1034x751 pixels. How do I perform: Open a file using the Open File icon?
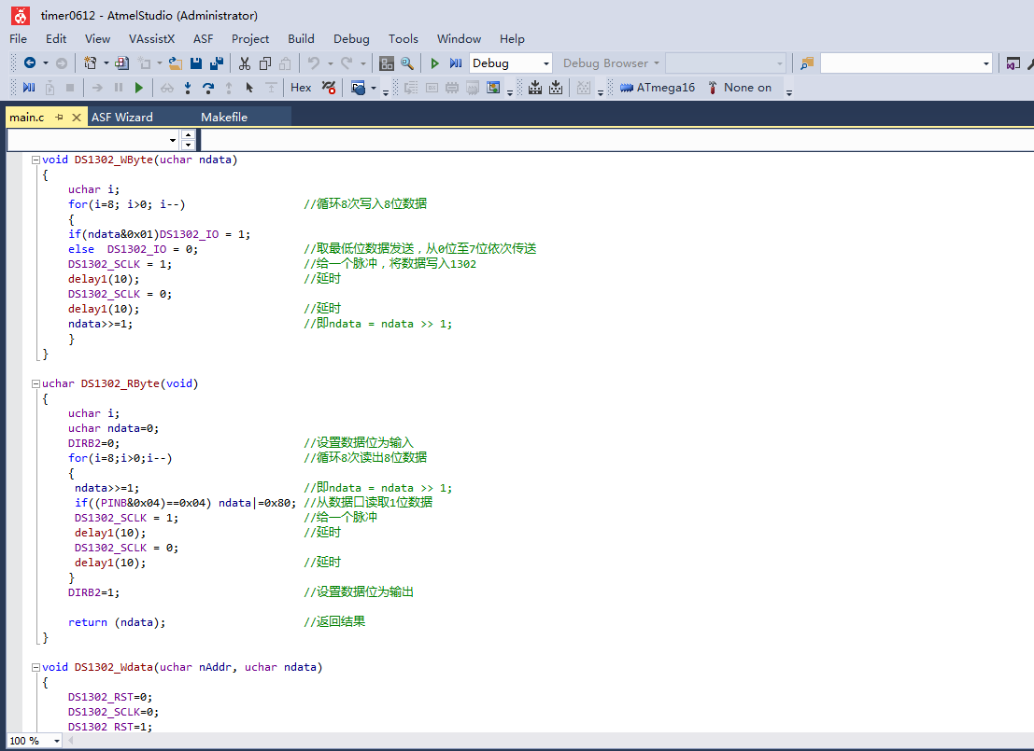(x=175, y=63)
